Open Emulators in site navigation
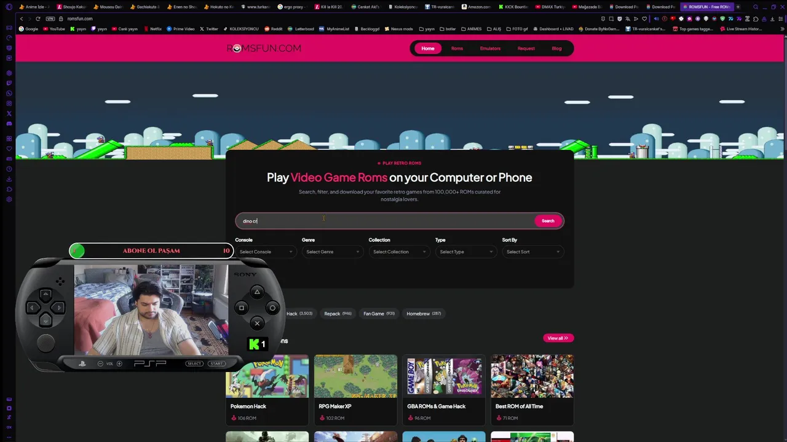The image size is (787, 442). pos(490,48)
